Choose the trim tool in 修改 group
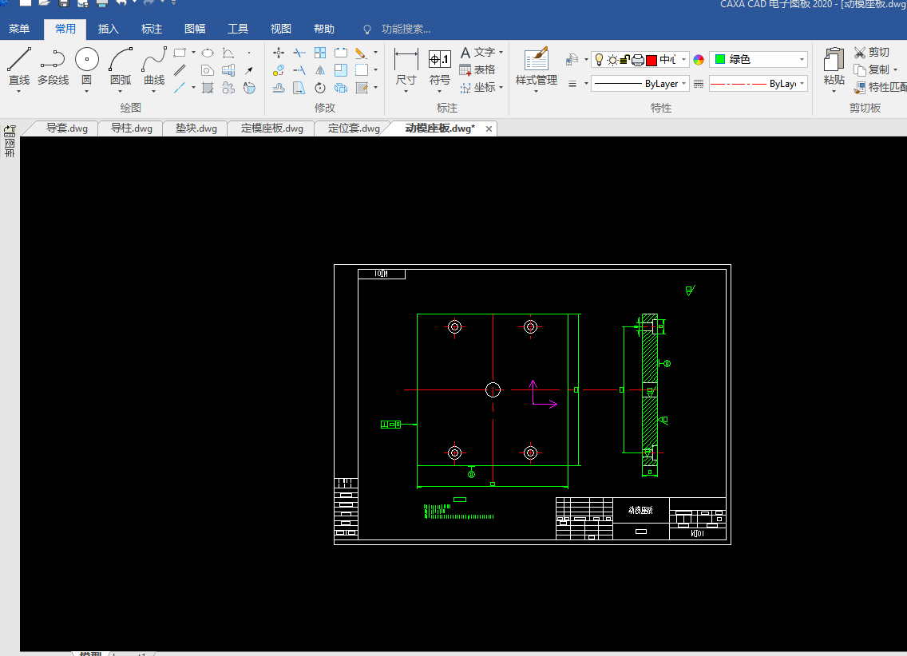The height and width of the screenshot is (656, 907). 299,53
